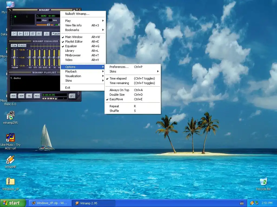Click the 170 Hz equalizer band slider
This screenshot has height=207, width=277.
35,57
